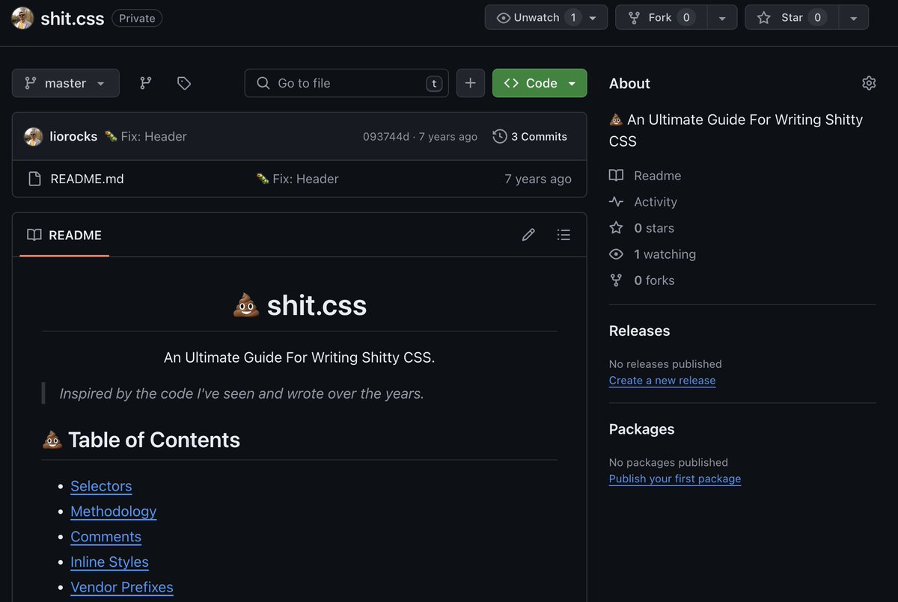
Task: Click the Private repository badge
Action: click(x=137, y=19)
